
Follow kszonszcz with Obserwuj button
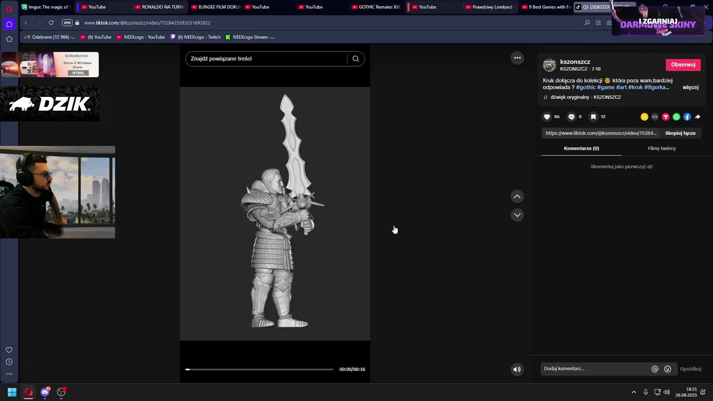click(x=683, y=65)
